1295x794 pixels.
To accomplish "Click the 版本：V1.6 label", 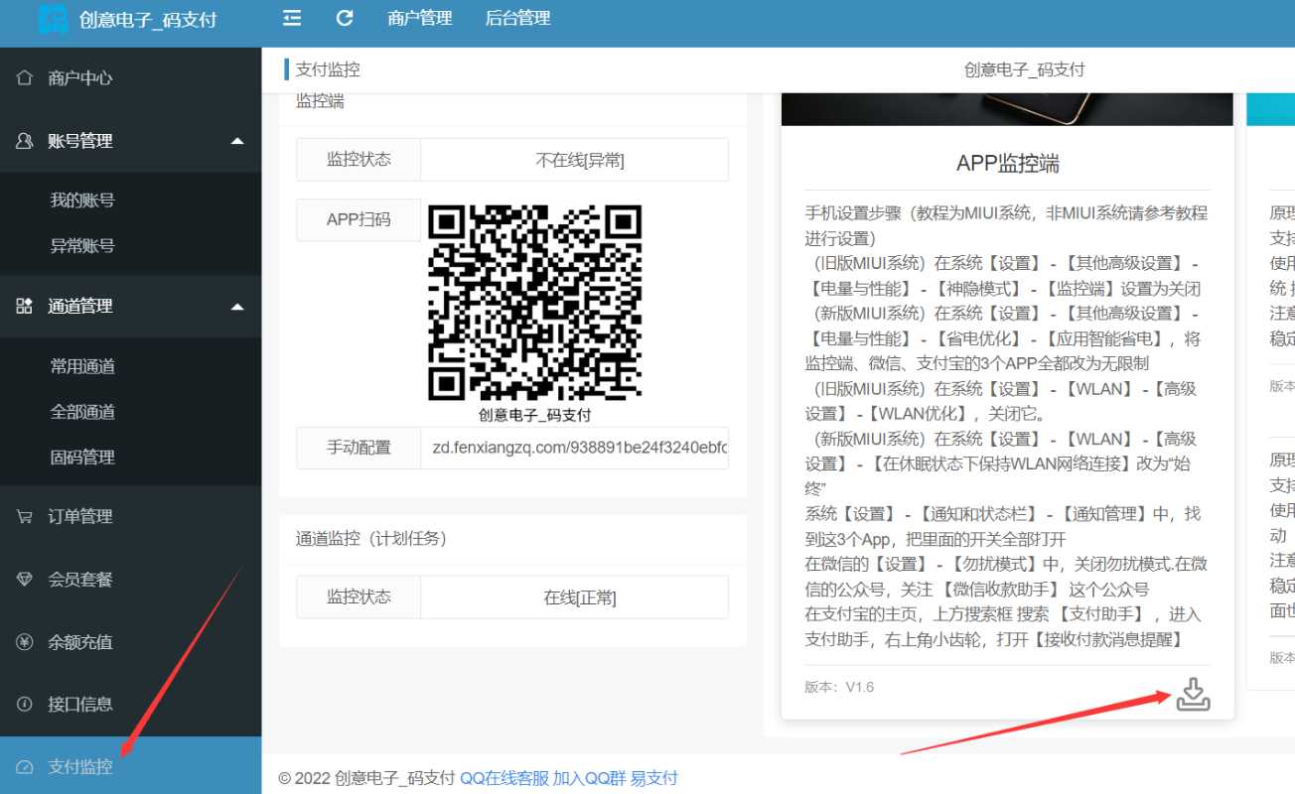I will [839, 687].
